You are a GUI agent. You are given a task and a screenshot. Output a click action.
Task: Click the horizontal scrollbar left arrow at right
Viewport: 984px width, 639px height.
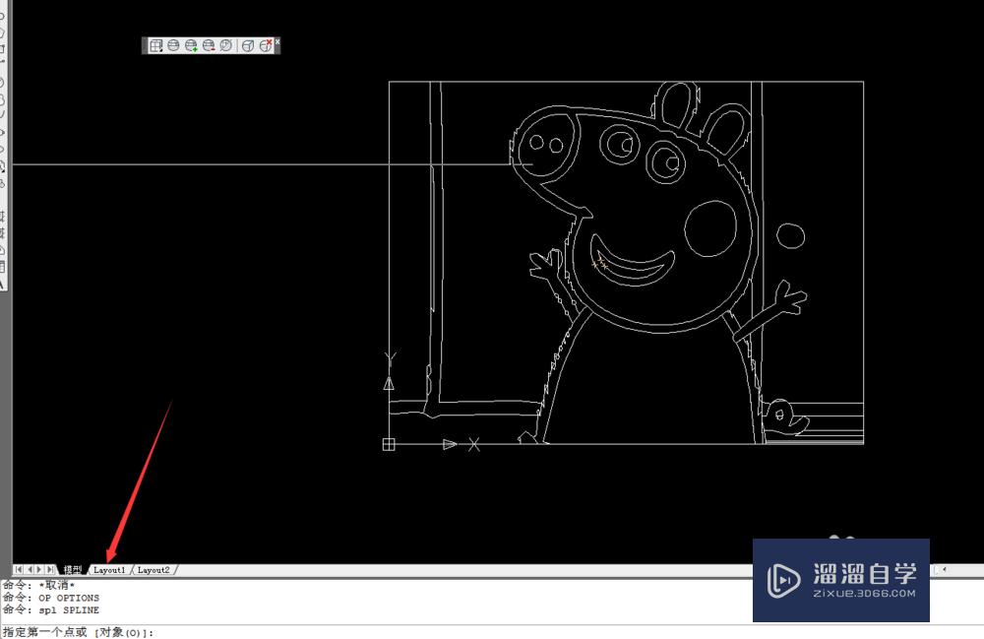tap(944, 569)
